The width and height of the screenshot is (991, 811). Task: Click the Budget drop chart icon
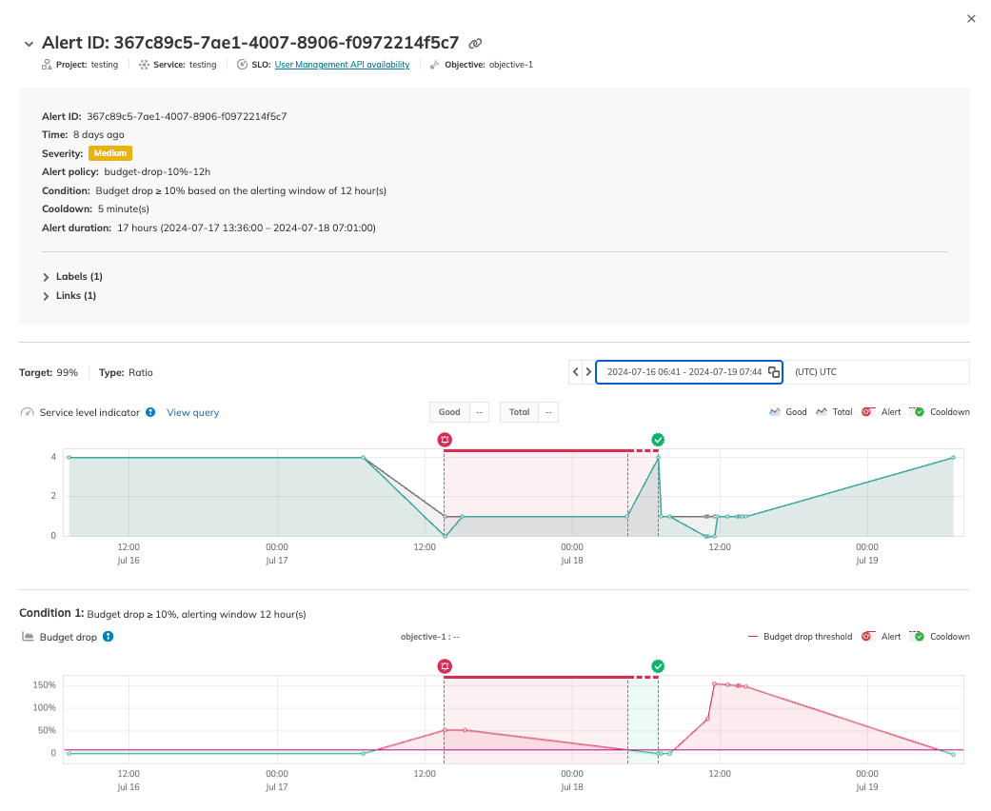(28, 637)
